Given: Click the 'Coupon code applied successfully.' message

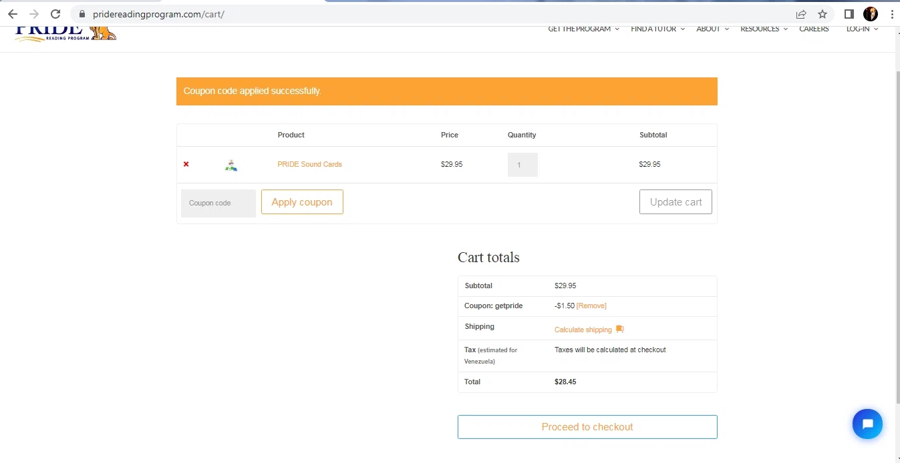Looking at the screenshot, I should click(x=252, y=91).
